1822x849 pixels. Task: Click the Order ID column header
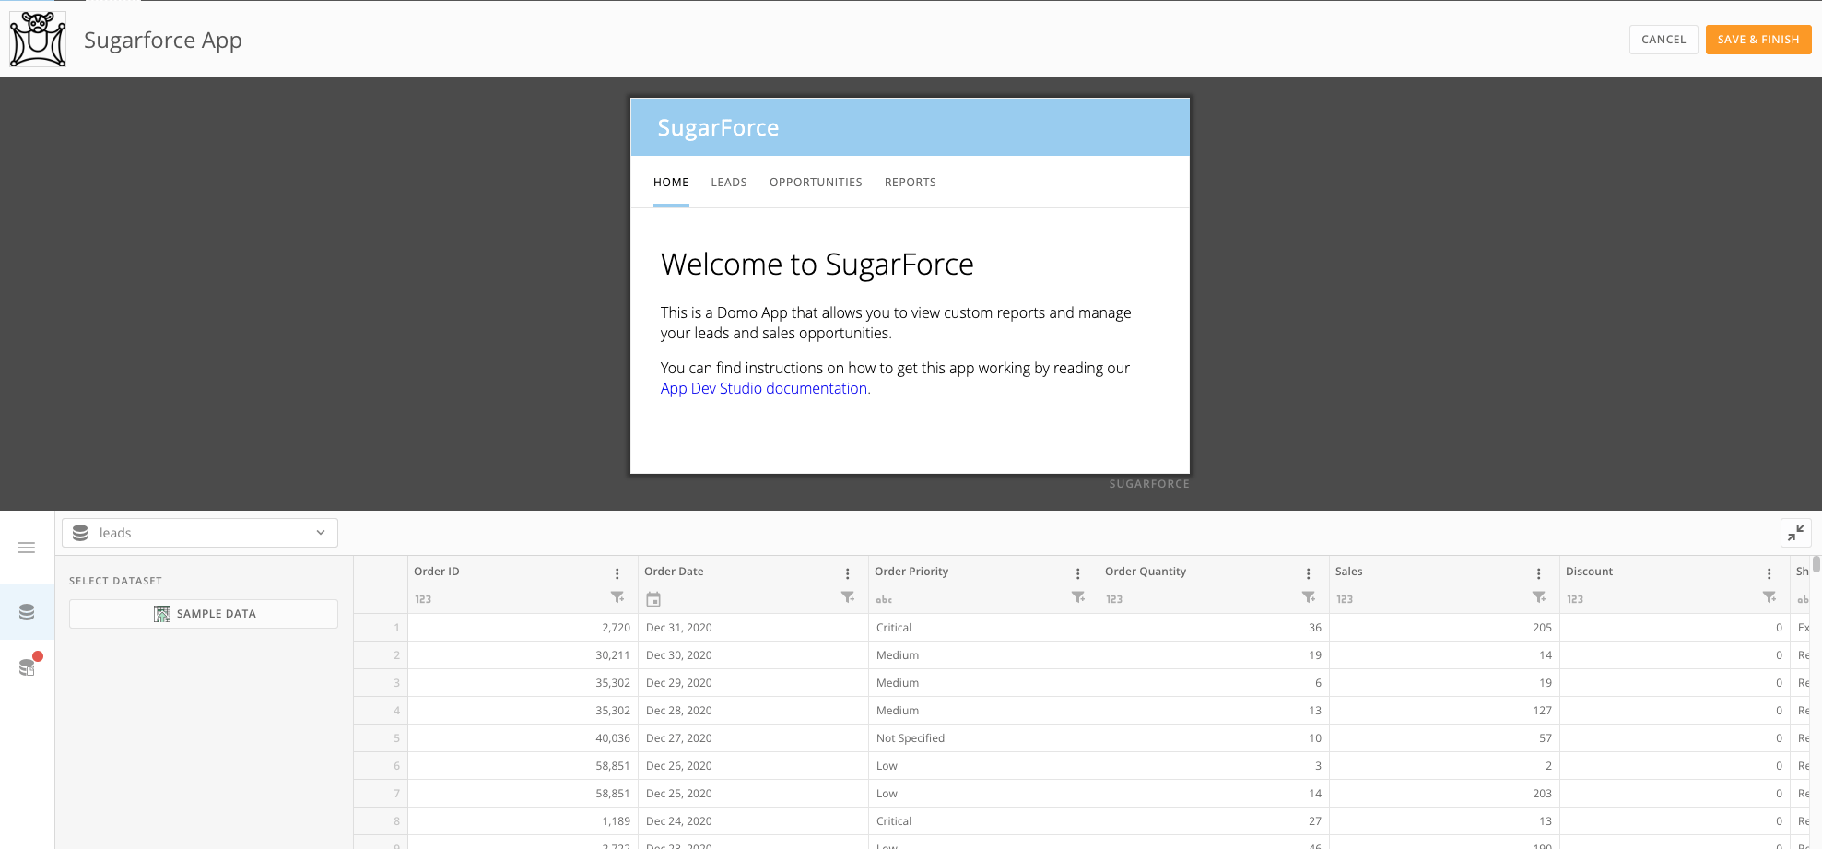[x=437, y=572]
